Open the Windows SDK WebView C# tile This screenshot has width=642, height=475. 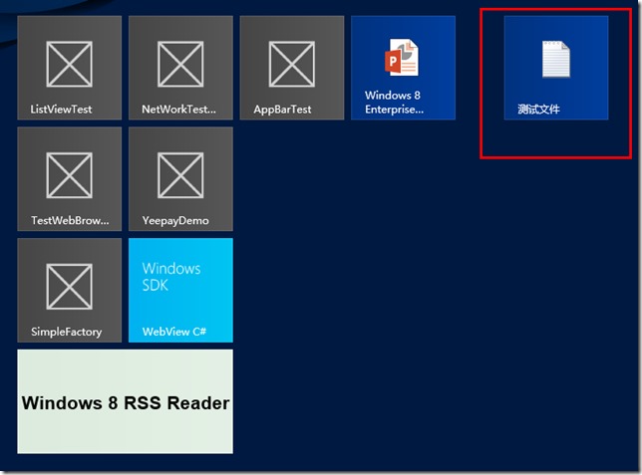point(180,290)
